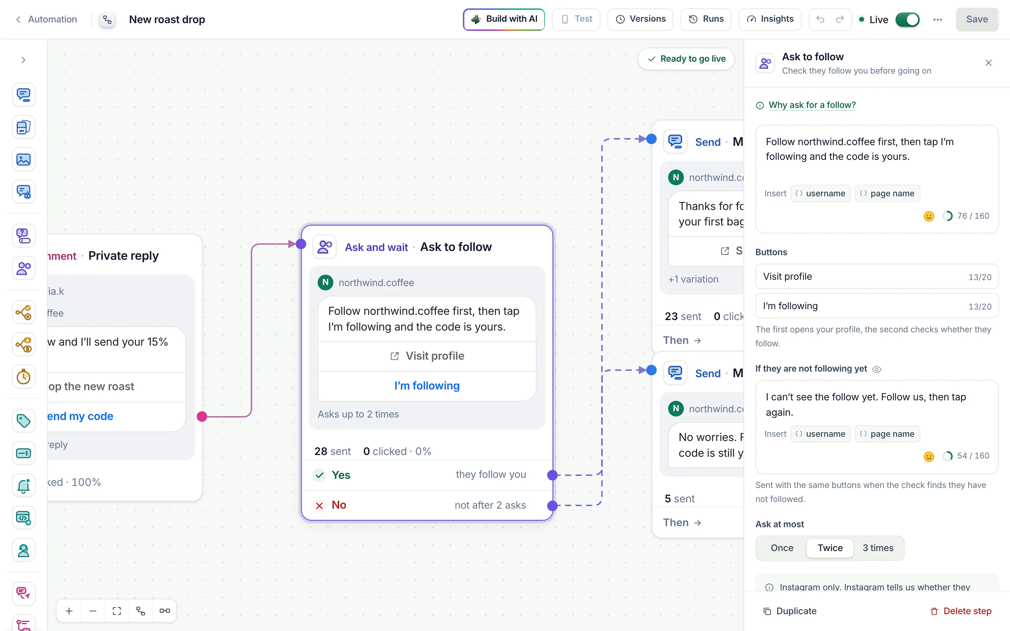
Task: Fit the flow to screen
Action: click(117, 611)
